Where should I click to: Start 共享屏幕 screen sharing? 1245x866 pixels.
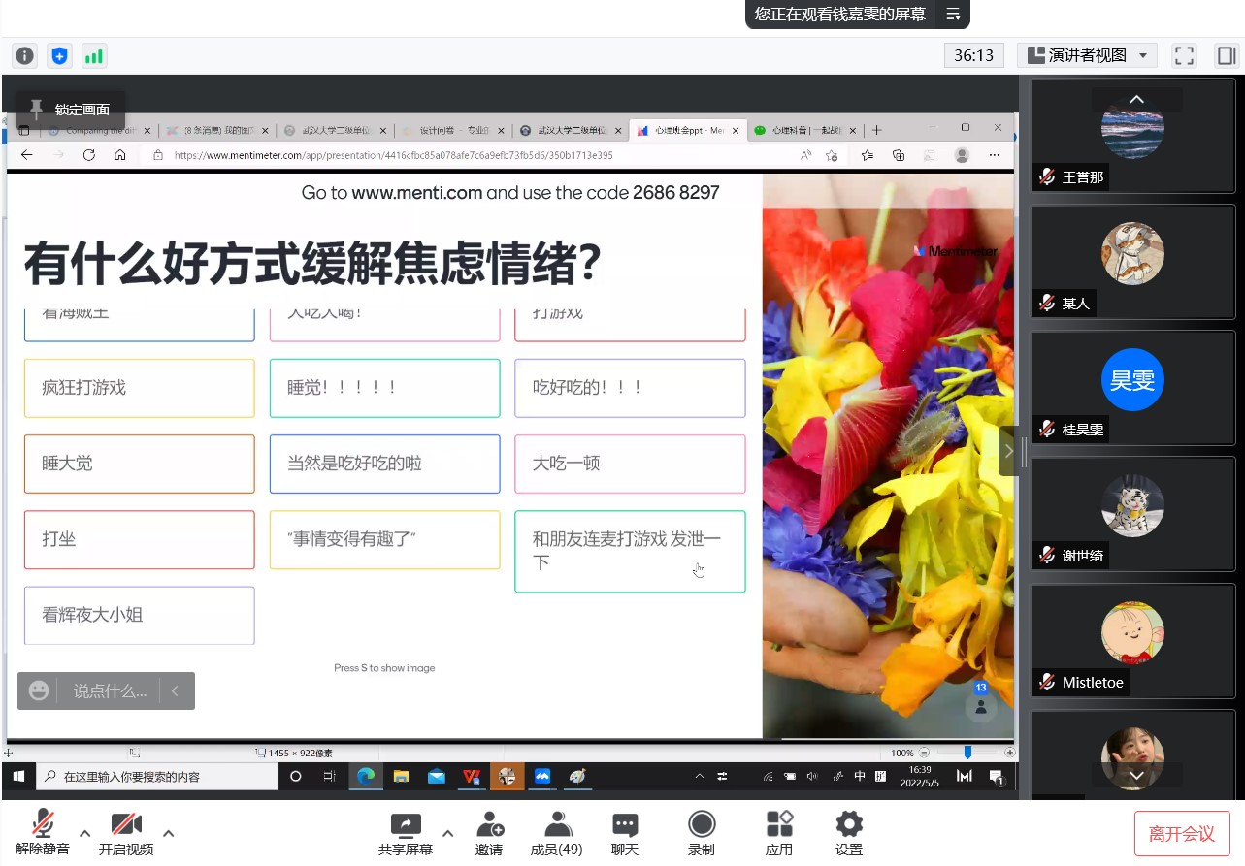click(406, 833)
